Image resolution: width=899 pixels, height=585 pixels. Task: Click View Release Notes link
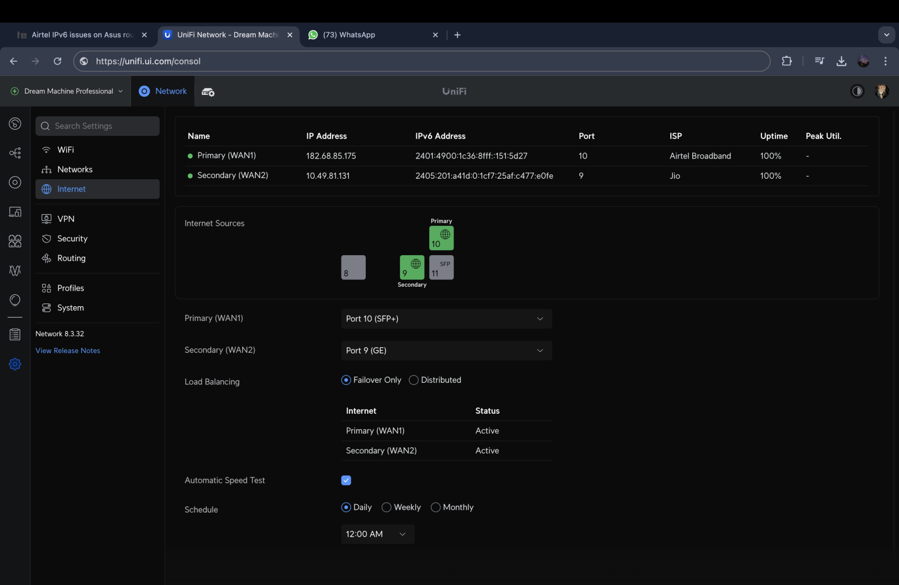[x=67, y=351]
